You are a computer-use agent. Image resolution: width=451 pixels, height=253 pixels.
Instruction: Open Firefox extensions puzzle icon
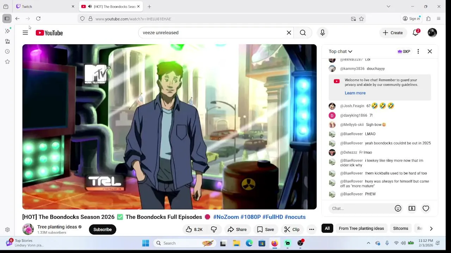pos(428,19)
